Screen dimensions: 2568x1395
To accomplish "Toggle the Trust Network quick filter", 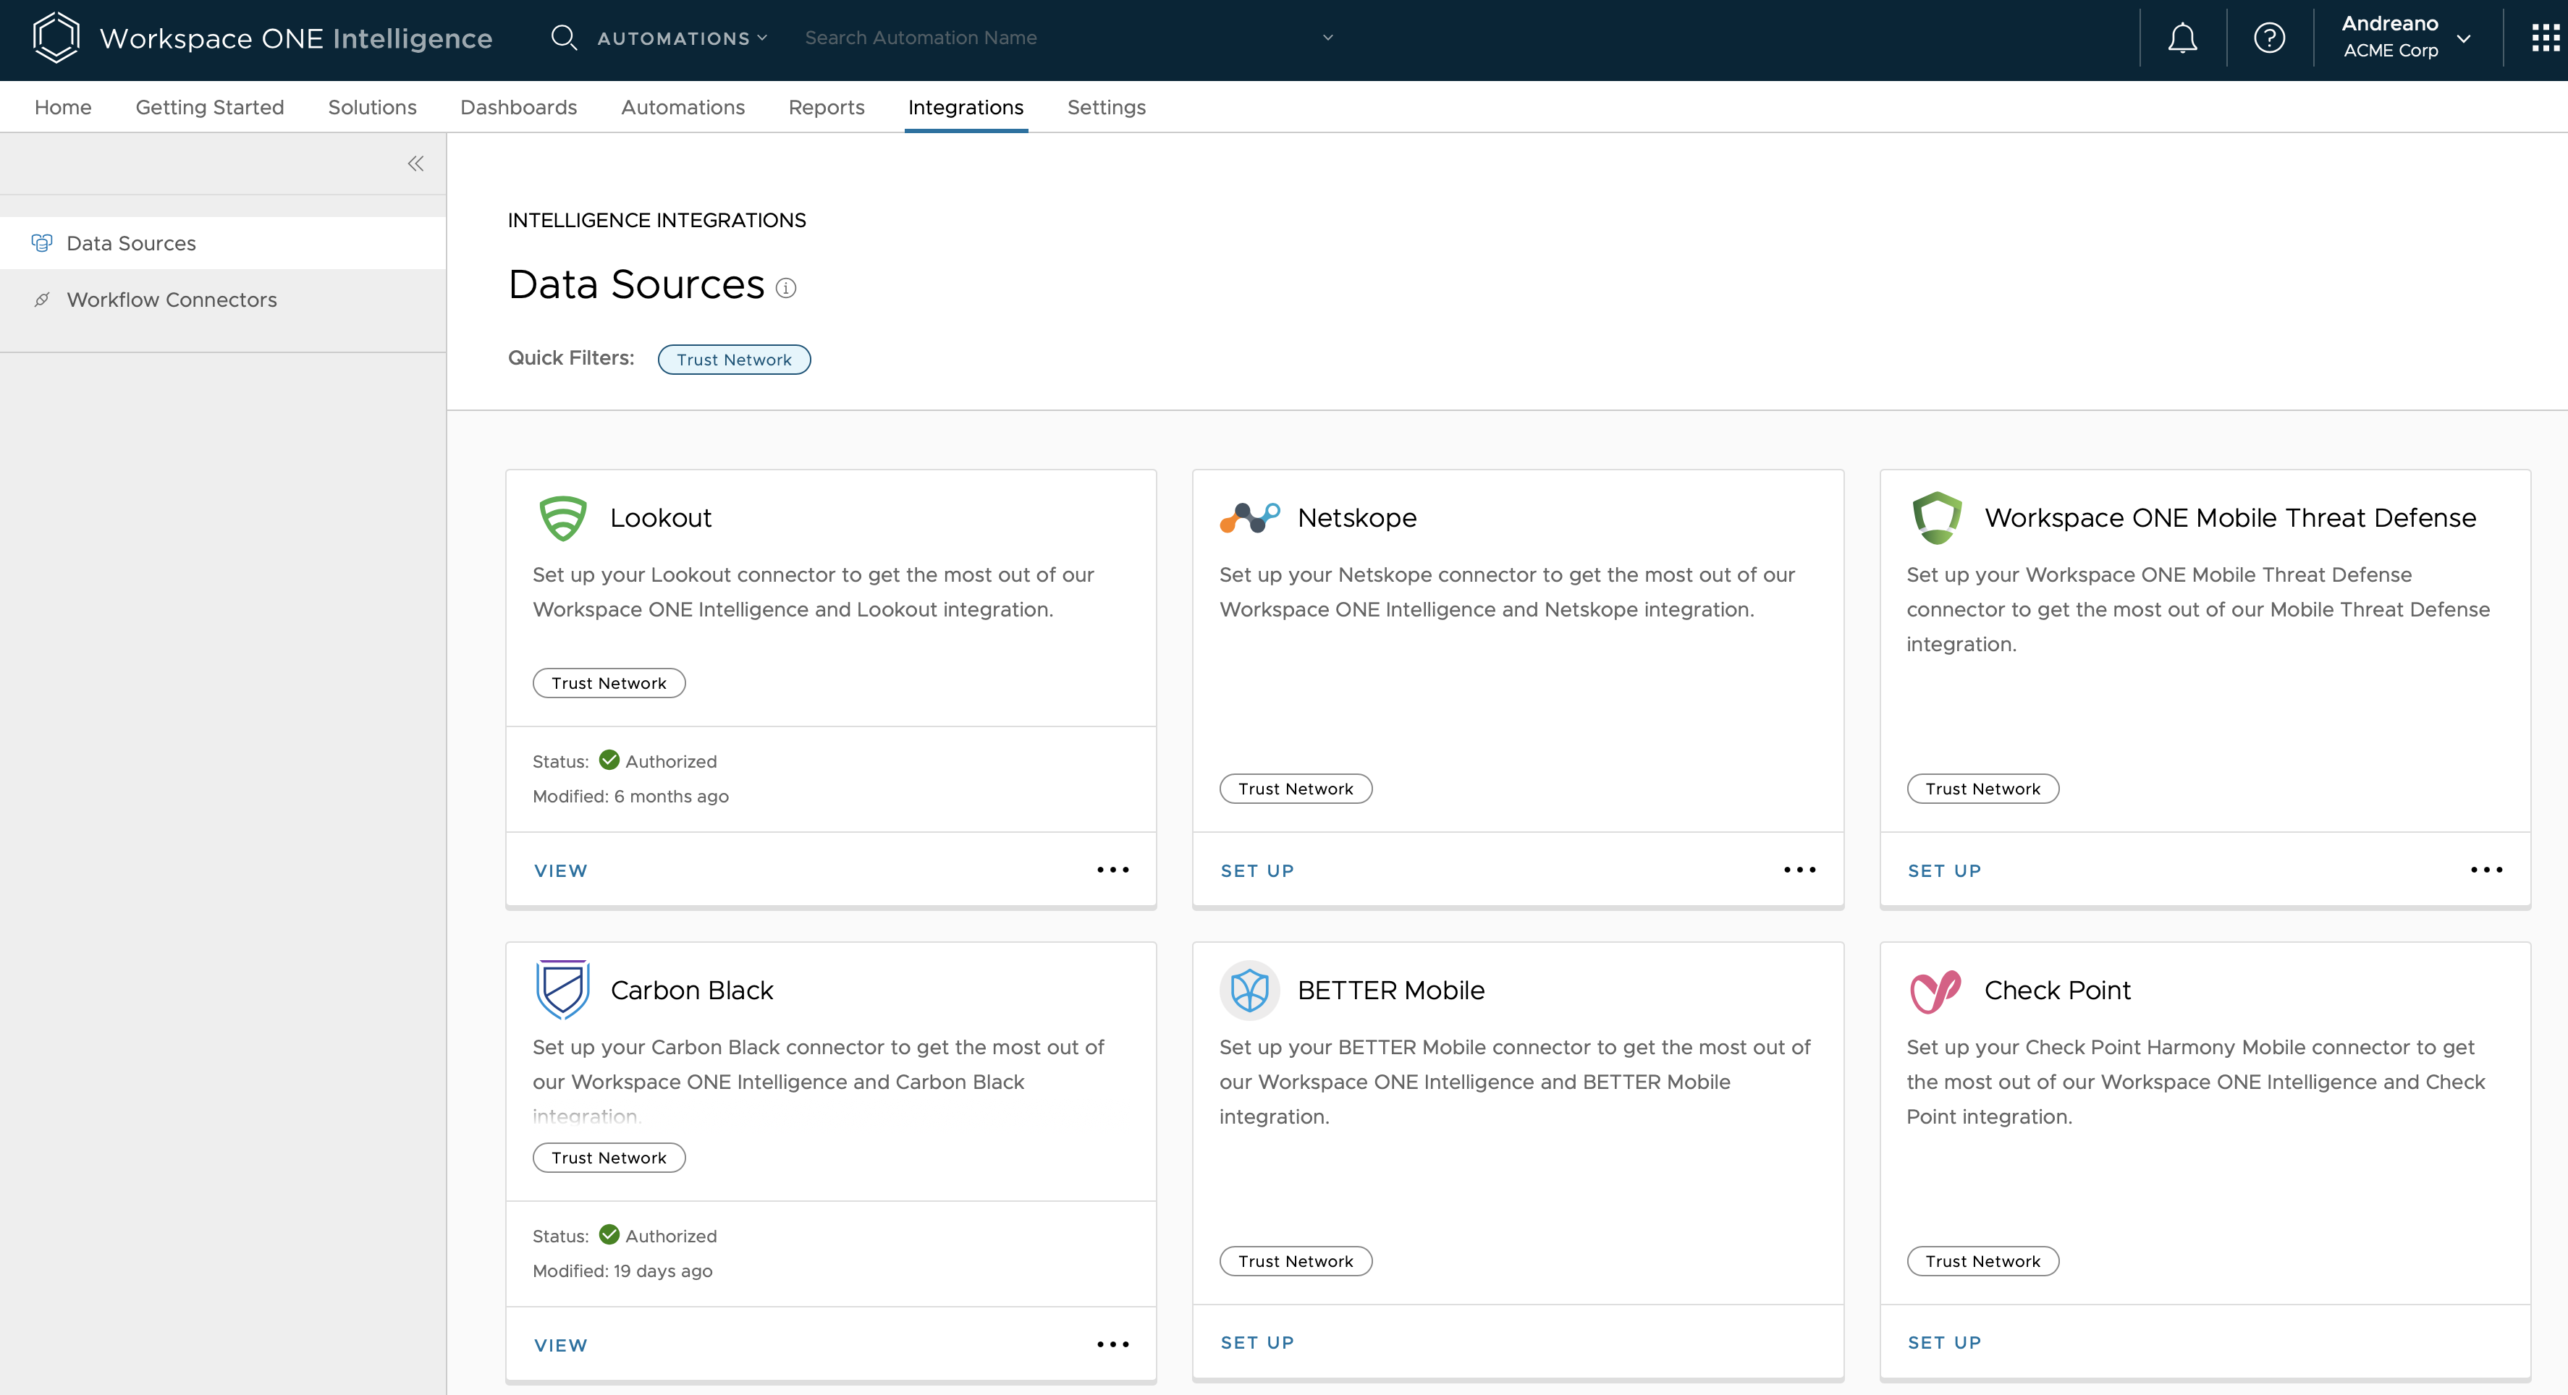I will pos(734,359).
